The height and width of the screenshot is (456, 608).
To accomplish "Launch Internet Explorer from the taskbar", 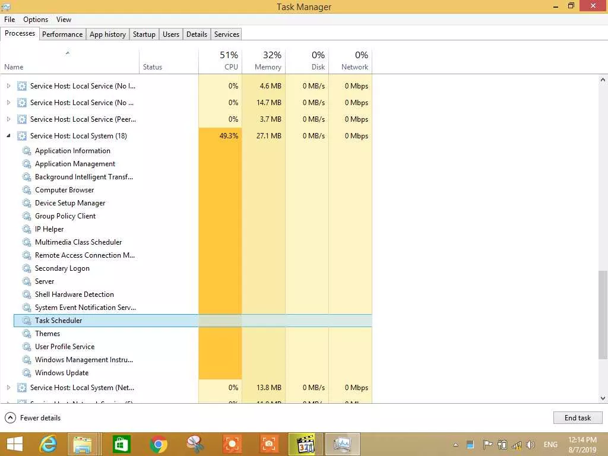I will 48,444.
